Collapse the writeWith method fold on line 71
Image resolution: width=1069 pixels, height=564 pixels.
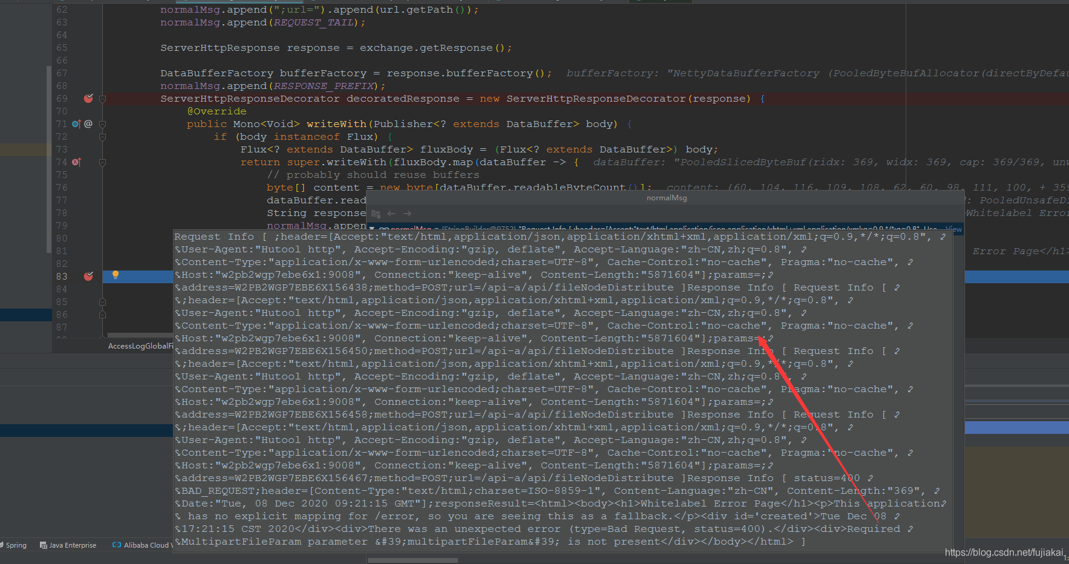(x=102, y=124)
